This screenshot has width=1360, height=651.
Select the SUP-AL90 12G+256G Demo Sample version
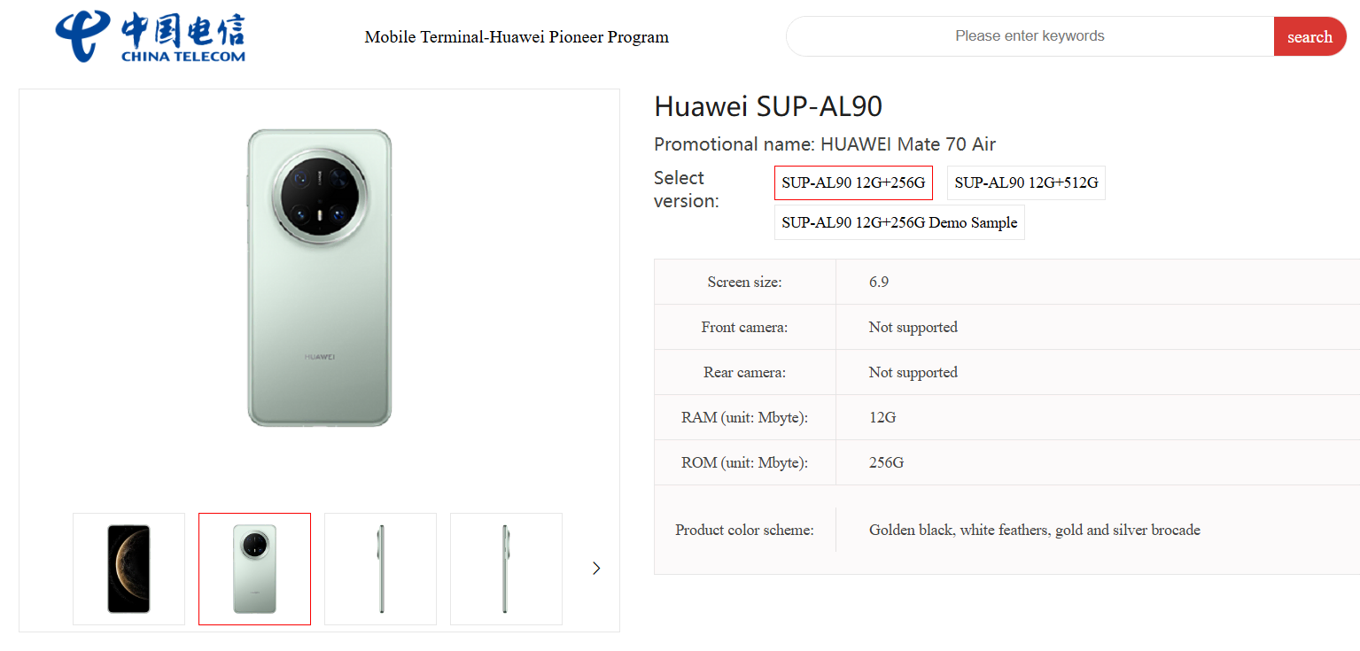pyautogui.click(x=898, y=222)
